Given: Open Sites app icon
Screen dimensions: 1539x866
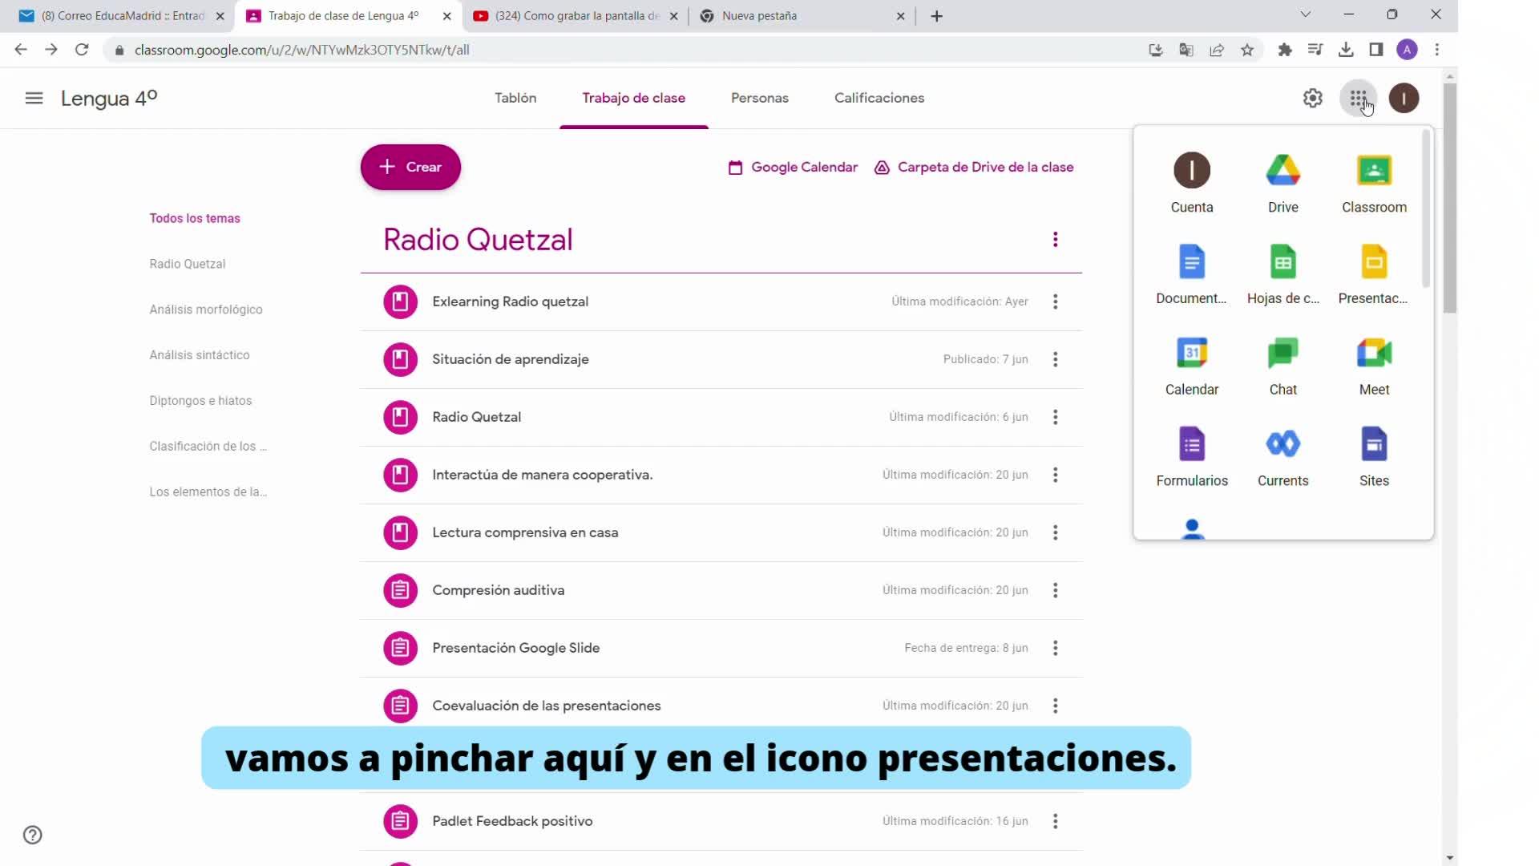Looking at the screenshot, I should point(1373,445).
